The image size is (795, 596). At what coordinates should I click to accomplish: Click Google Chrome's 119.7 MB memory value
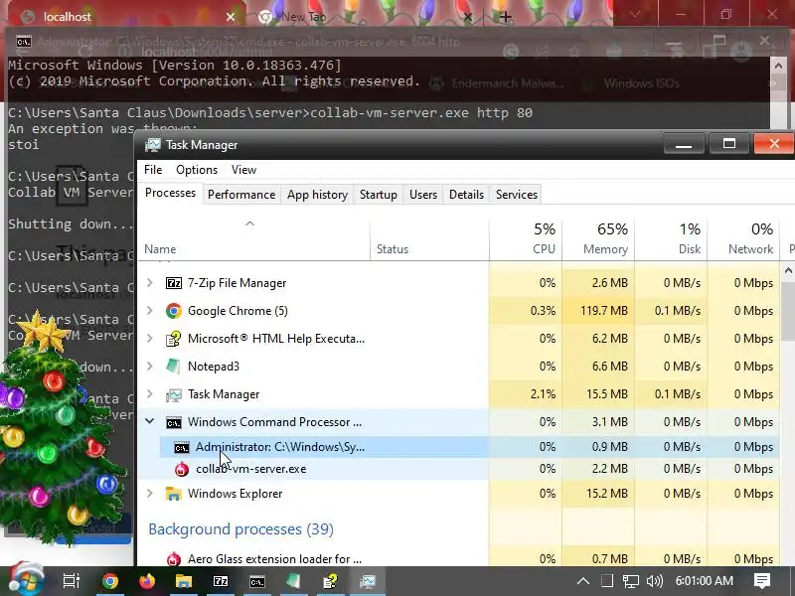tap(604, 311)
